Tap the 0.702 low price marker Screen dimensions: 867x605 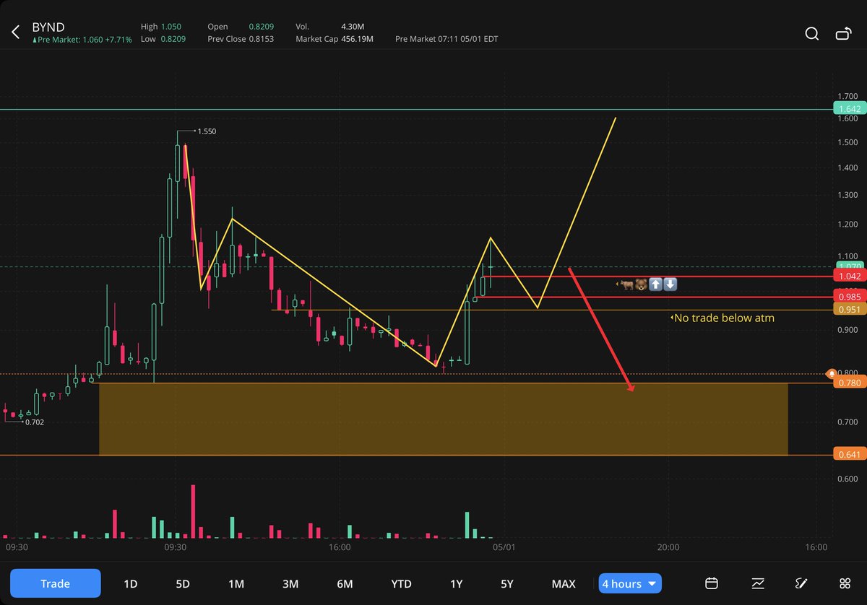pos(35,422)
